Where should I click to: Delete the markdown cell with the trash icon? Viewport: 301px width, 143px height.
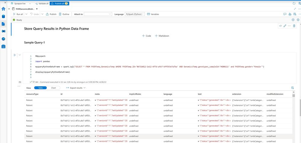point(294,26)
